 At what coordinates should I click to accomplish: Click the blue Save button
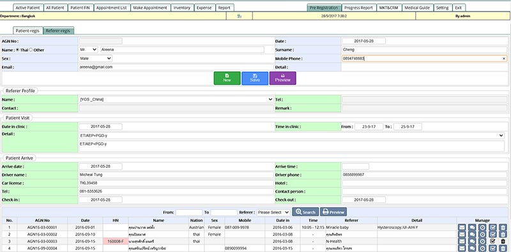(x=255, y=78)
